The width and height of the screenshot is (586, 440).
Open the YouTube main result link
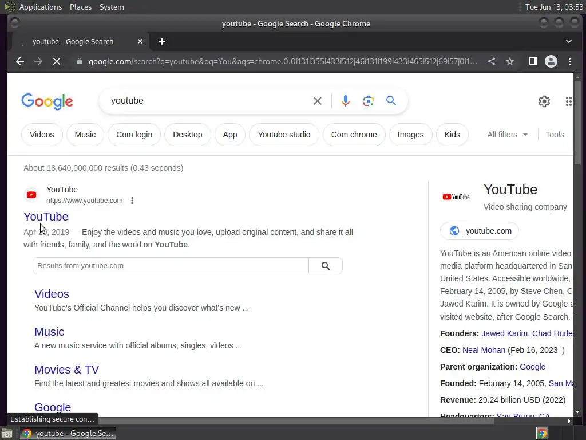tap(46, 217)
